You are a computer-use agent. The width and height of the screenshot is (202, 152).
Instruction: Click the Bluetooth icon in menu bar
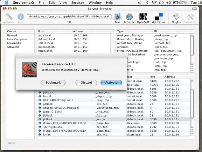tap(147, 3)
